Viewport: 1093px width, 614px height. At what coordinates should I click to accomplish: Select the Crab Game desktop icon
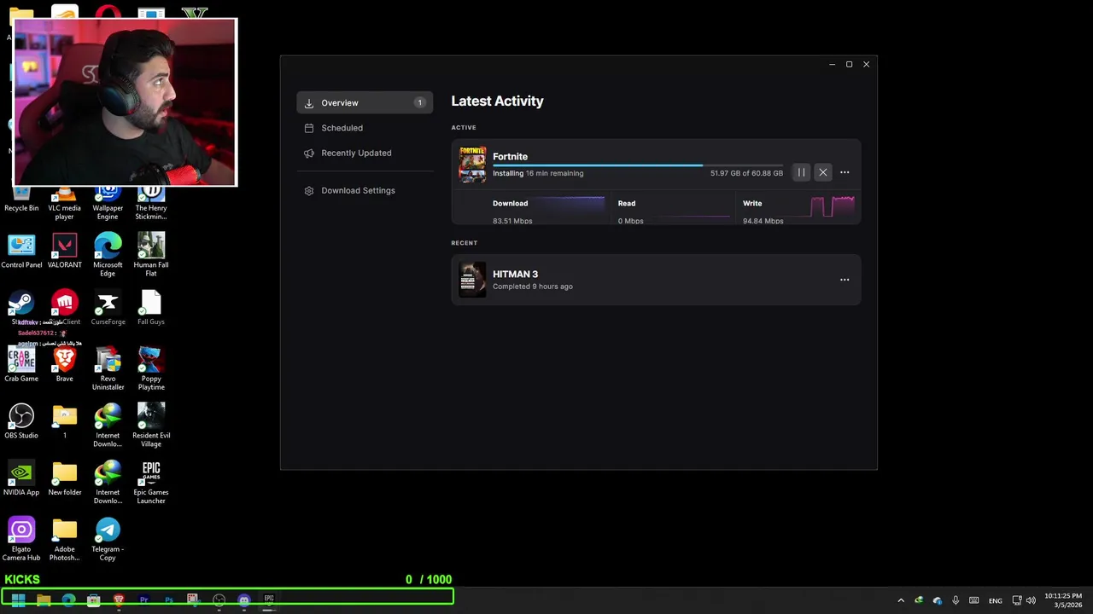tap(21, 364)
